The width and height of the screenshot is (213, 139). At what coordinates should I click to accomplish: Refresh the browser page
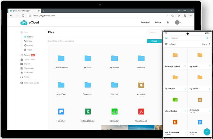(x=23, y=15)
